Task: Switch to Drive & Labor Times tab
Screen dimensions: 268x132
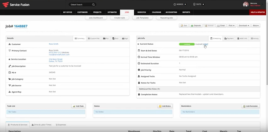Action: [42, 125]
